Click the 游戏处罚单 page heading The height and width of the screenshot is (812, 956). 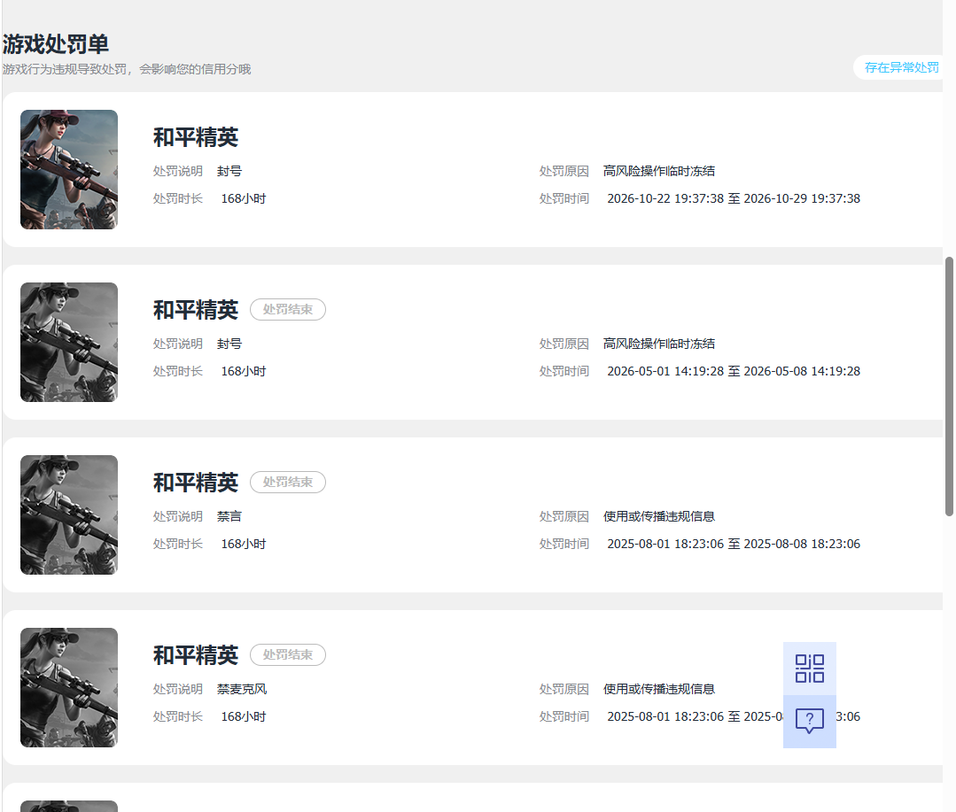tap(56, 44)
